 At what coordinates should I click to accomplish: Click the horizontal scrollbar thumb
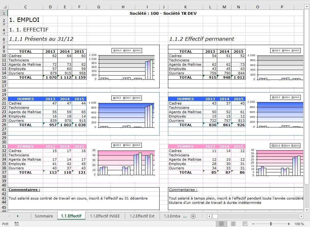click(215, 216)
